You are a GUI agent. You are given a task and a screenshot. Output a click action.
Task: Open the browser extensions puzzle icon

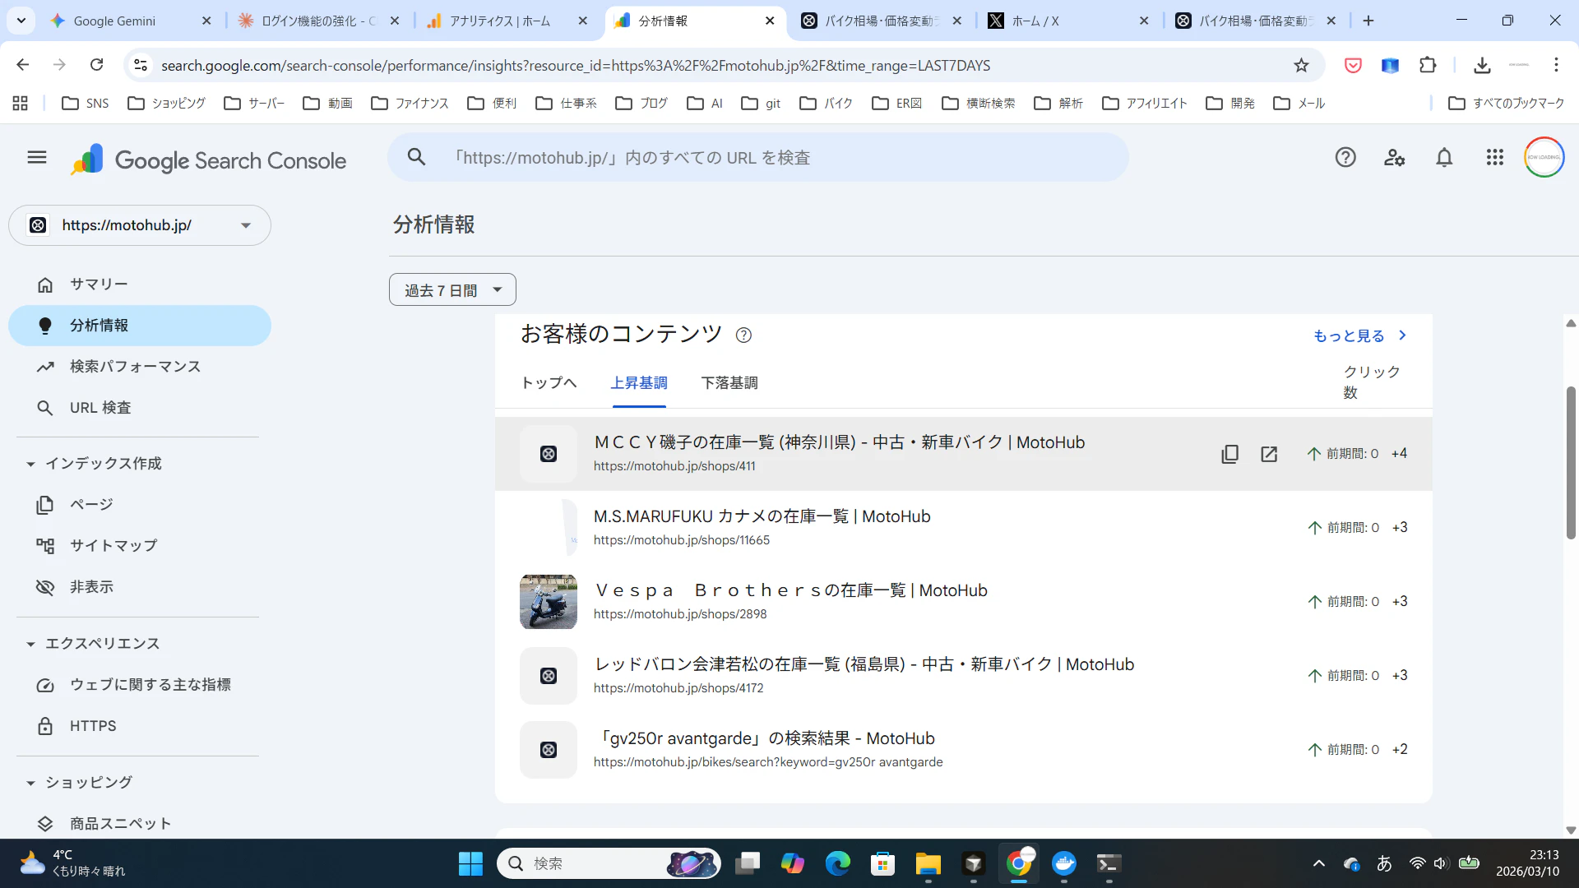(x=1429, y=65)
